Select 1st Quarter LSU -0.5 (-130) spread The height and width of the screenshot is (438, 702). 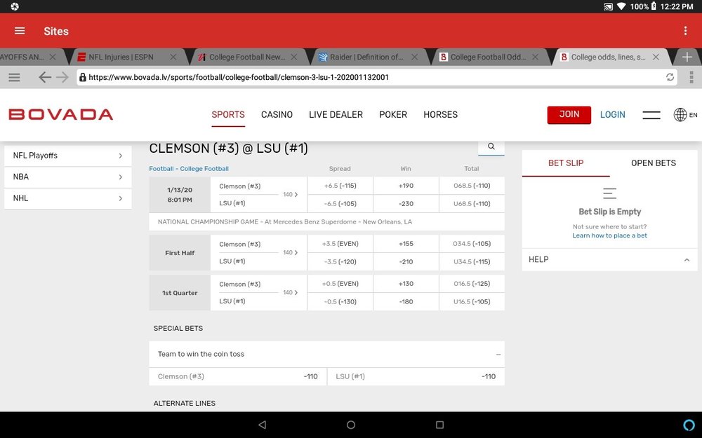click(340, 301)
